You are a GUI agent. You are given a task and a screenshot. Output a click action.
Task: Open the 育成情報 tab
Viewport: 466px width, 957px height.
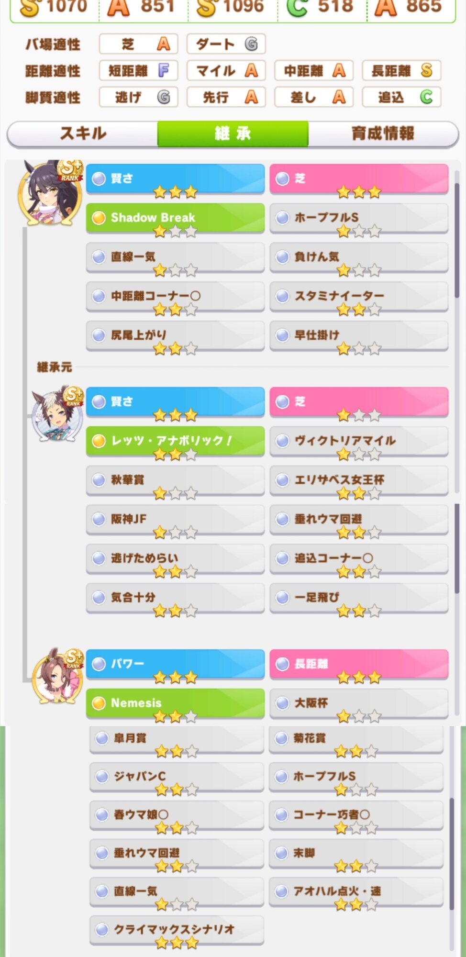pyautogui.click(x=383, y=134)
